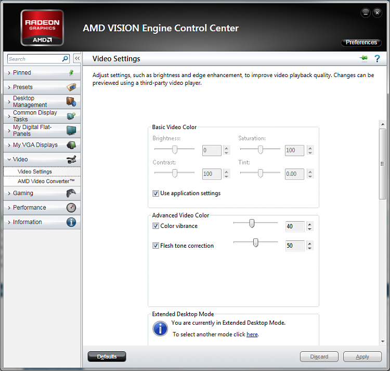This screenshot has width=390, height=371.
Task: Expand the Gaming section
Action: click(x=42, y=193)
